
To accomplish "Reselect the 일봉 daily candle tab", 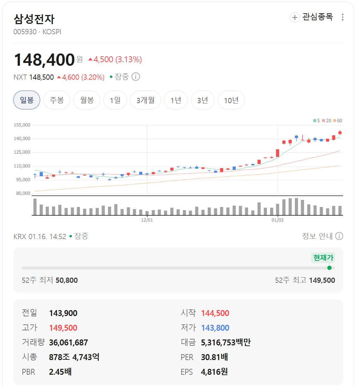I will [x=27, y=100].
